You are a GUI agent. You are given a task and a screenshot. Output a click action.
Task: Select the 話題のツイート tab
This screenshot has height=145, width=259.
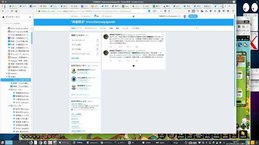click(76, 28)
